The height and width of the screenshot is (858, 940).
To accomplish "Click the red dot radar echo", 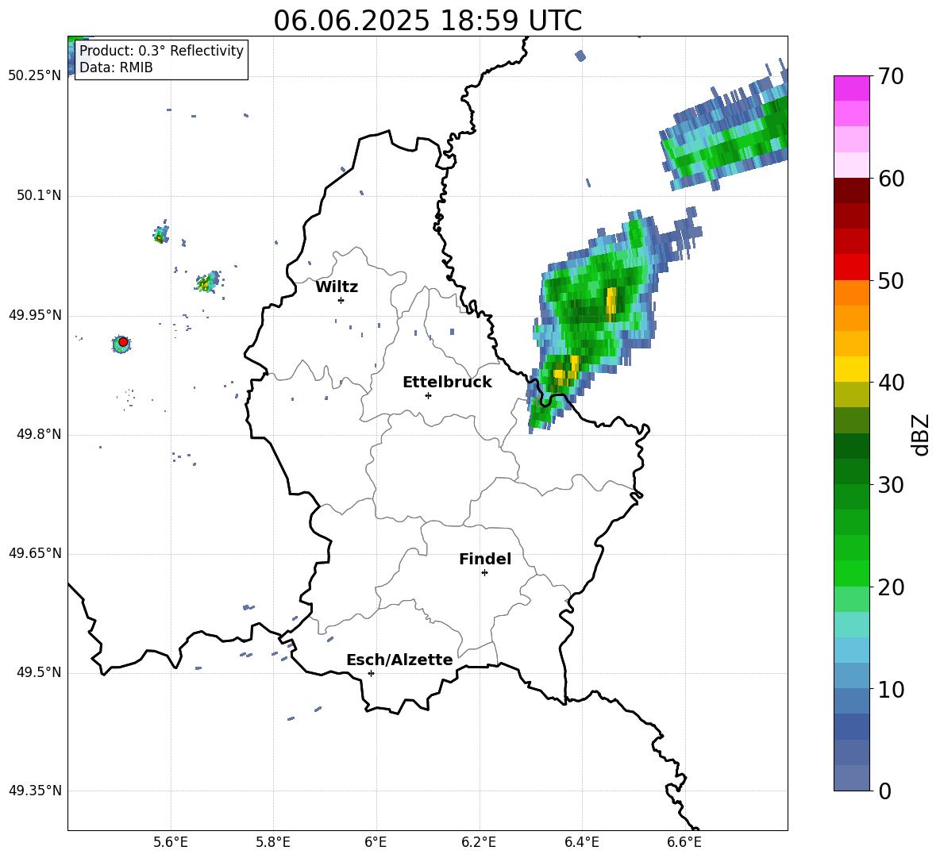I will (x=123, y=342).
